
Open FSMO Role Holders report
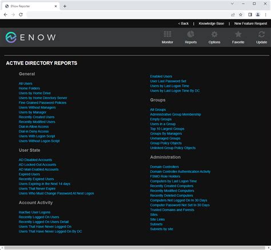point(165,176)
